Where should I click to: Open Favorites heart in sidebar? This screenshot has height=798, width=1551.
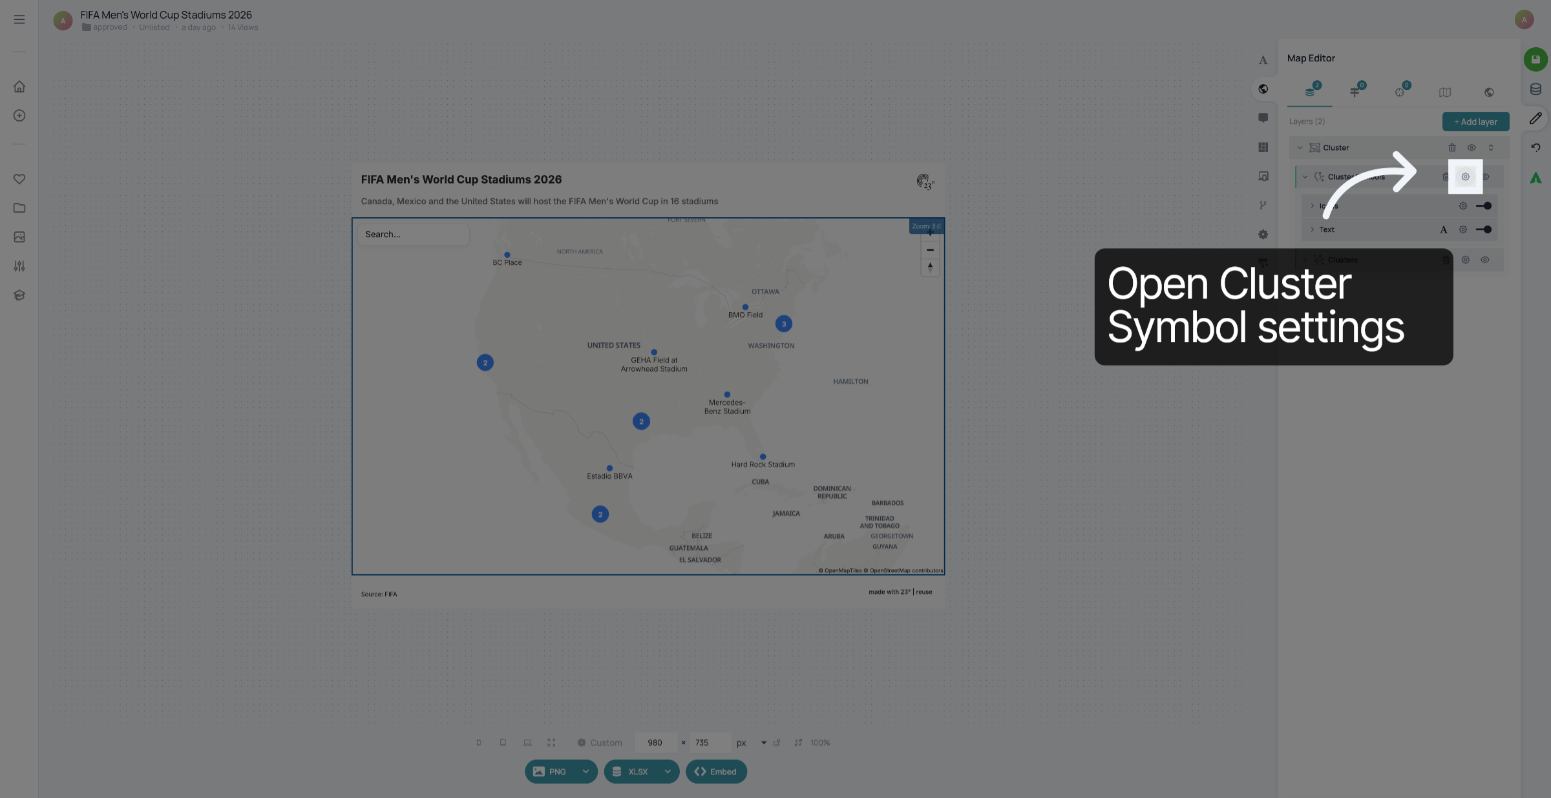tap(19, 179)
